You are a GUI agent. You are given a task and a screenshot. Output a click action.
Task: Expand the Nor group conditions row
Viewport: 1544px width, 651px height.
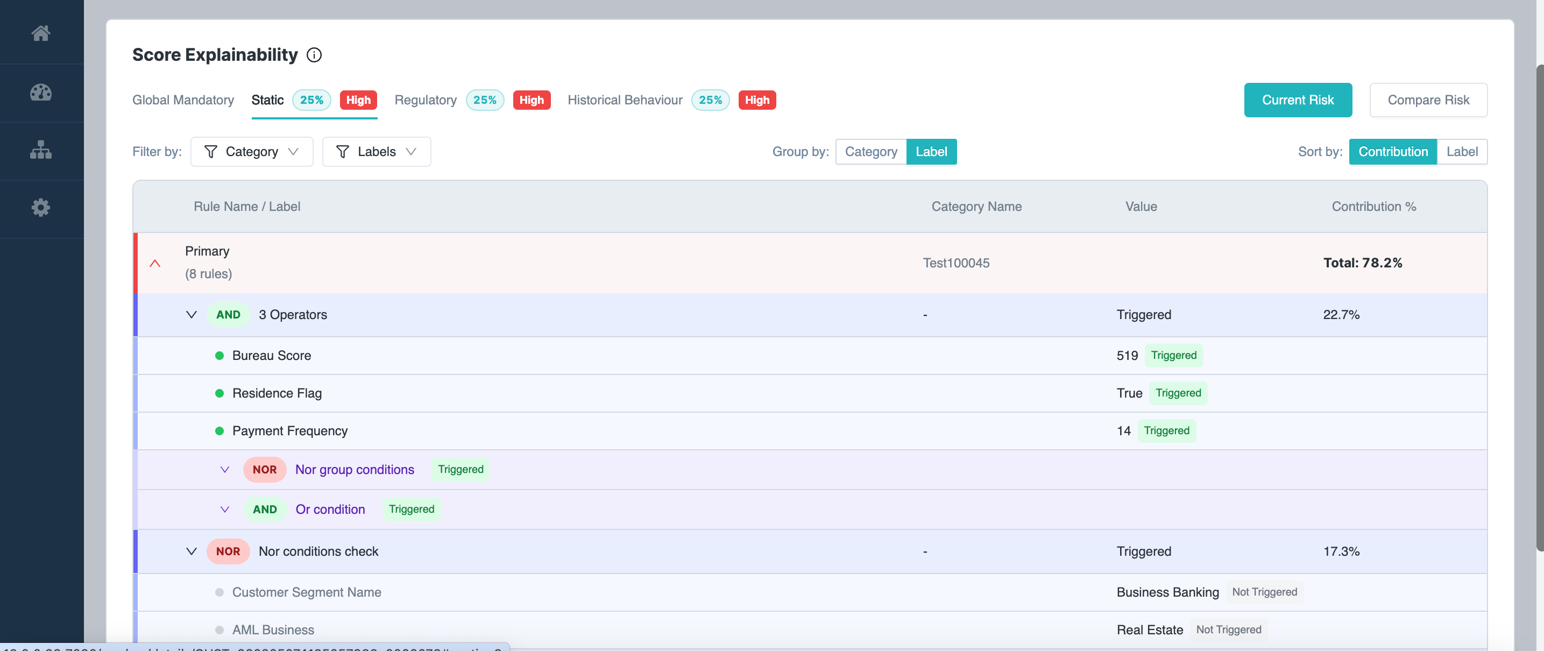pos(225,469)
